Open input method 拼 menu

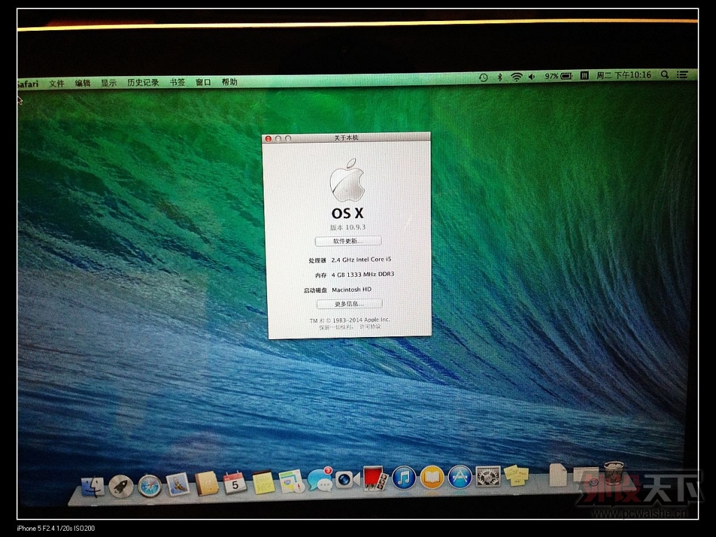coord(584,76)
